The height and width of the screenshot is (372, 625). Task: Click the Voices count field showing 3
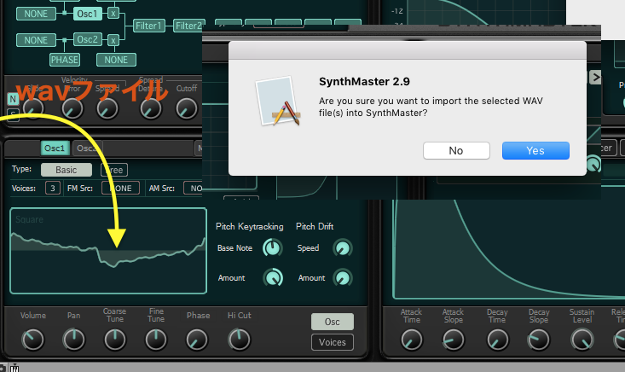point(53,189)
